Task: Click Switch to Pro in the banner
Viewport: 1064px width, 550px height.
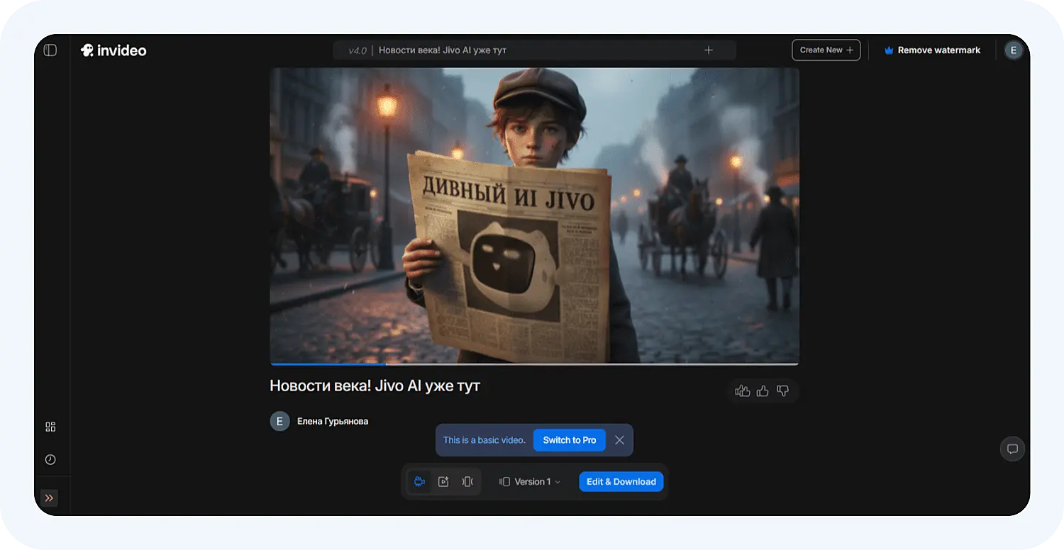Action: tap(569, 440)
